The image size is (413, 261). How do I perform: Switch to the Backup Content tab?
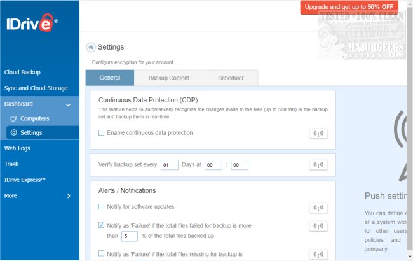(168, 78)
